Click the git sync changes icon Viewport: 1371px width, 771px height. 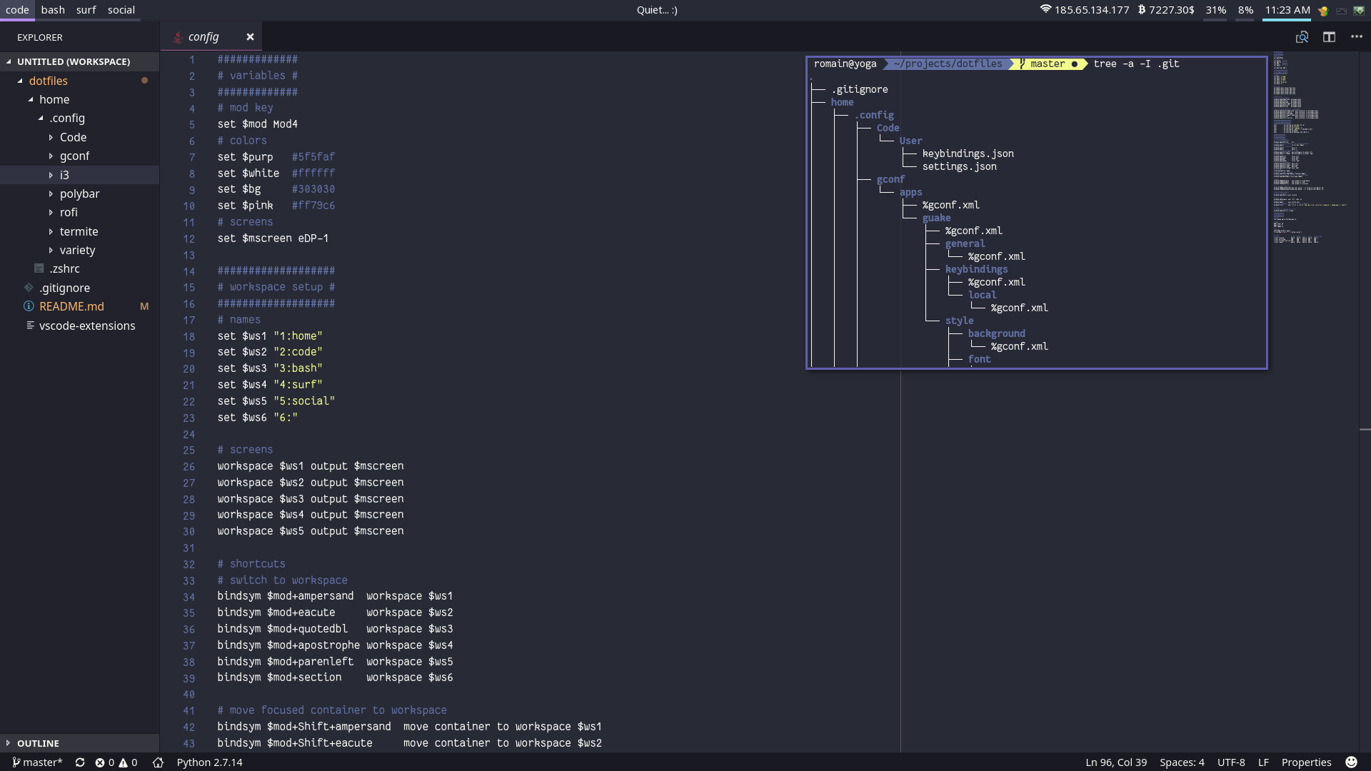point(80,762)
